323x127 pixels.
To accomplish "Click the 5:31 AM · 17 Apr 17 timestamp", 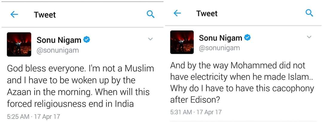I will pyautogui.click(x=196, y=112).
